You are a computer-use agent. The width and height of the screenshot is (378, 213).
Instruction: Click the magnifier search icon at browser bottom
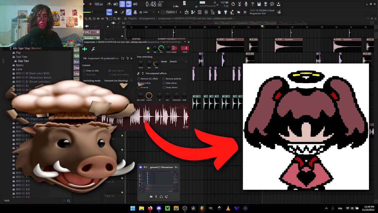(x=69, y=201)
